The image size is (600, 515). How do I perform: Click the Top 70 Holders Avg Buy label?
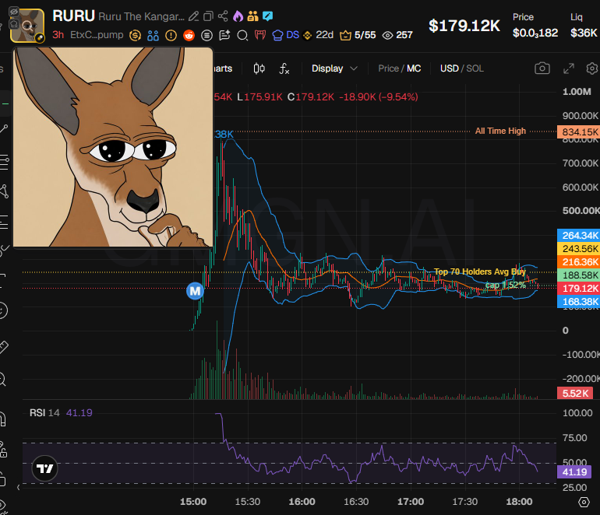[x=479, y=272]
